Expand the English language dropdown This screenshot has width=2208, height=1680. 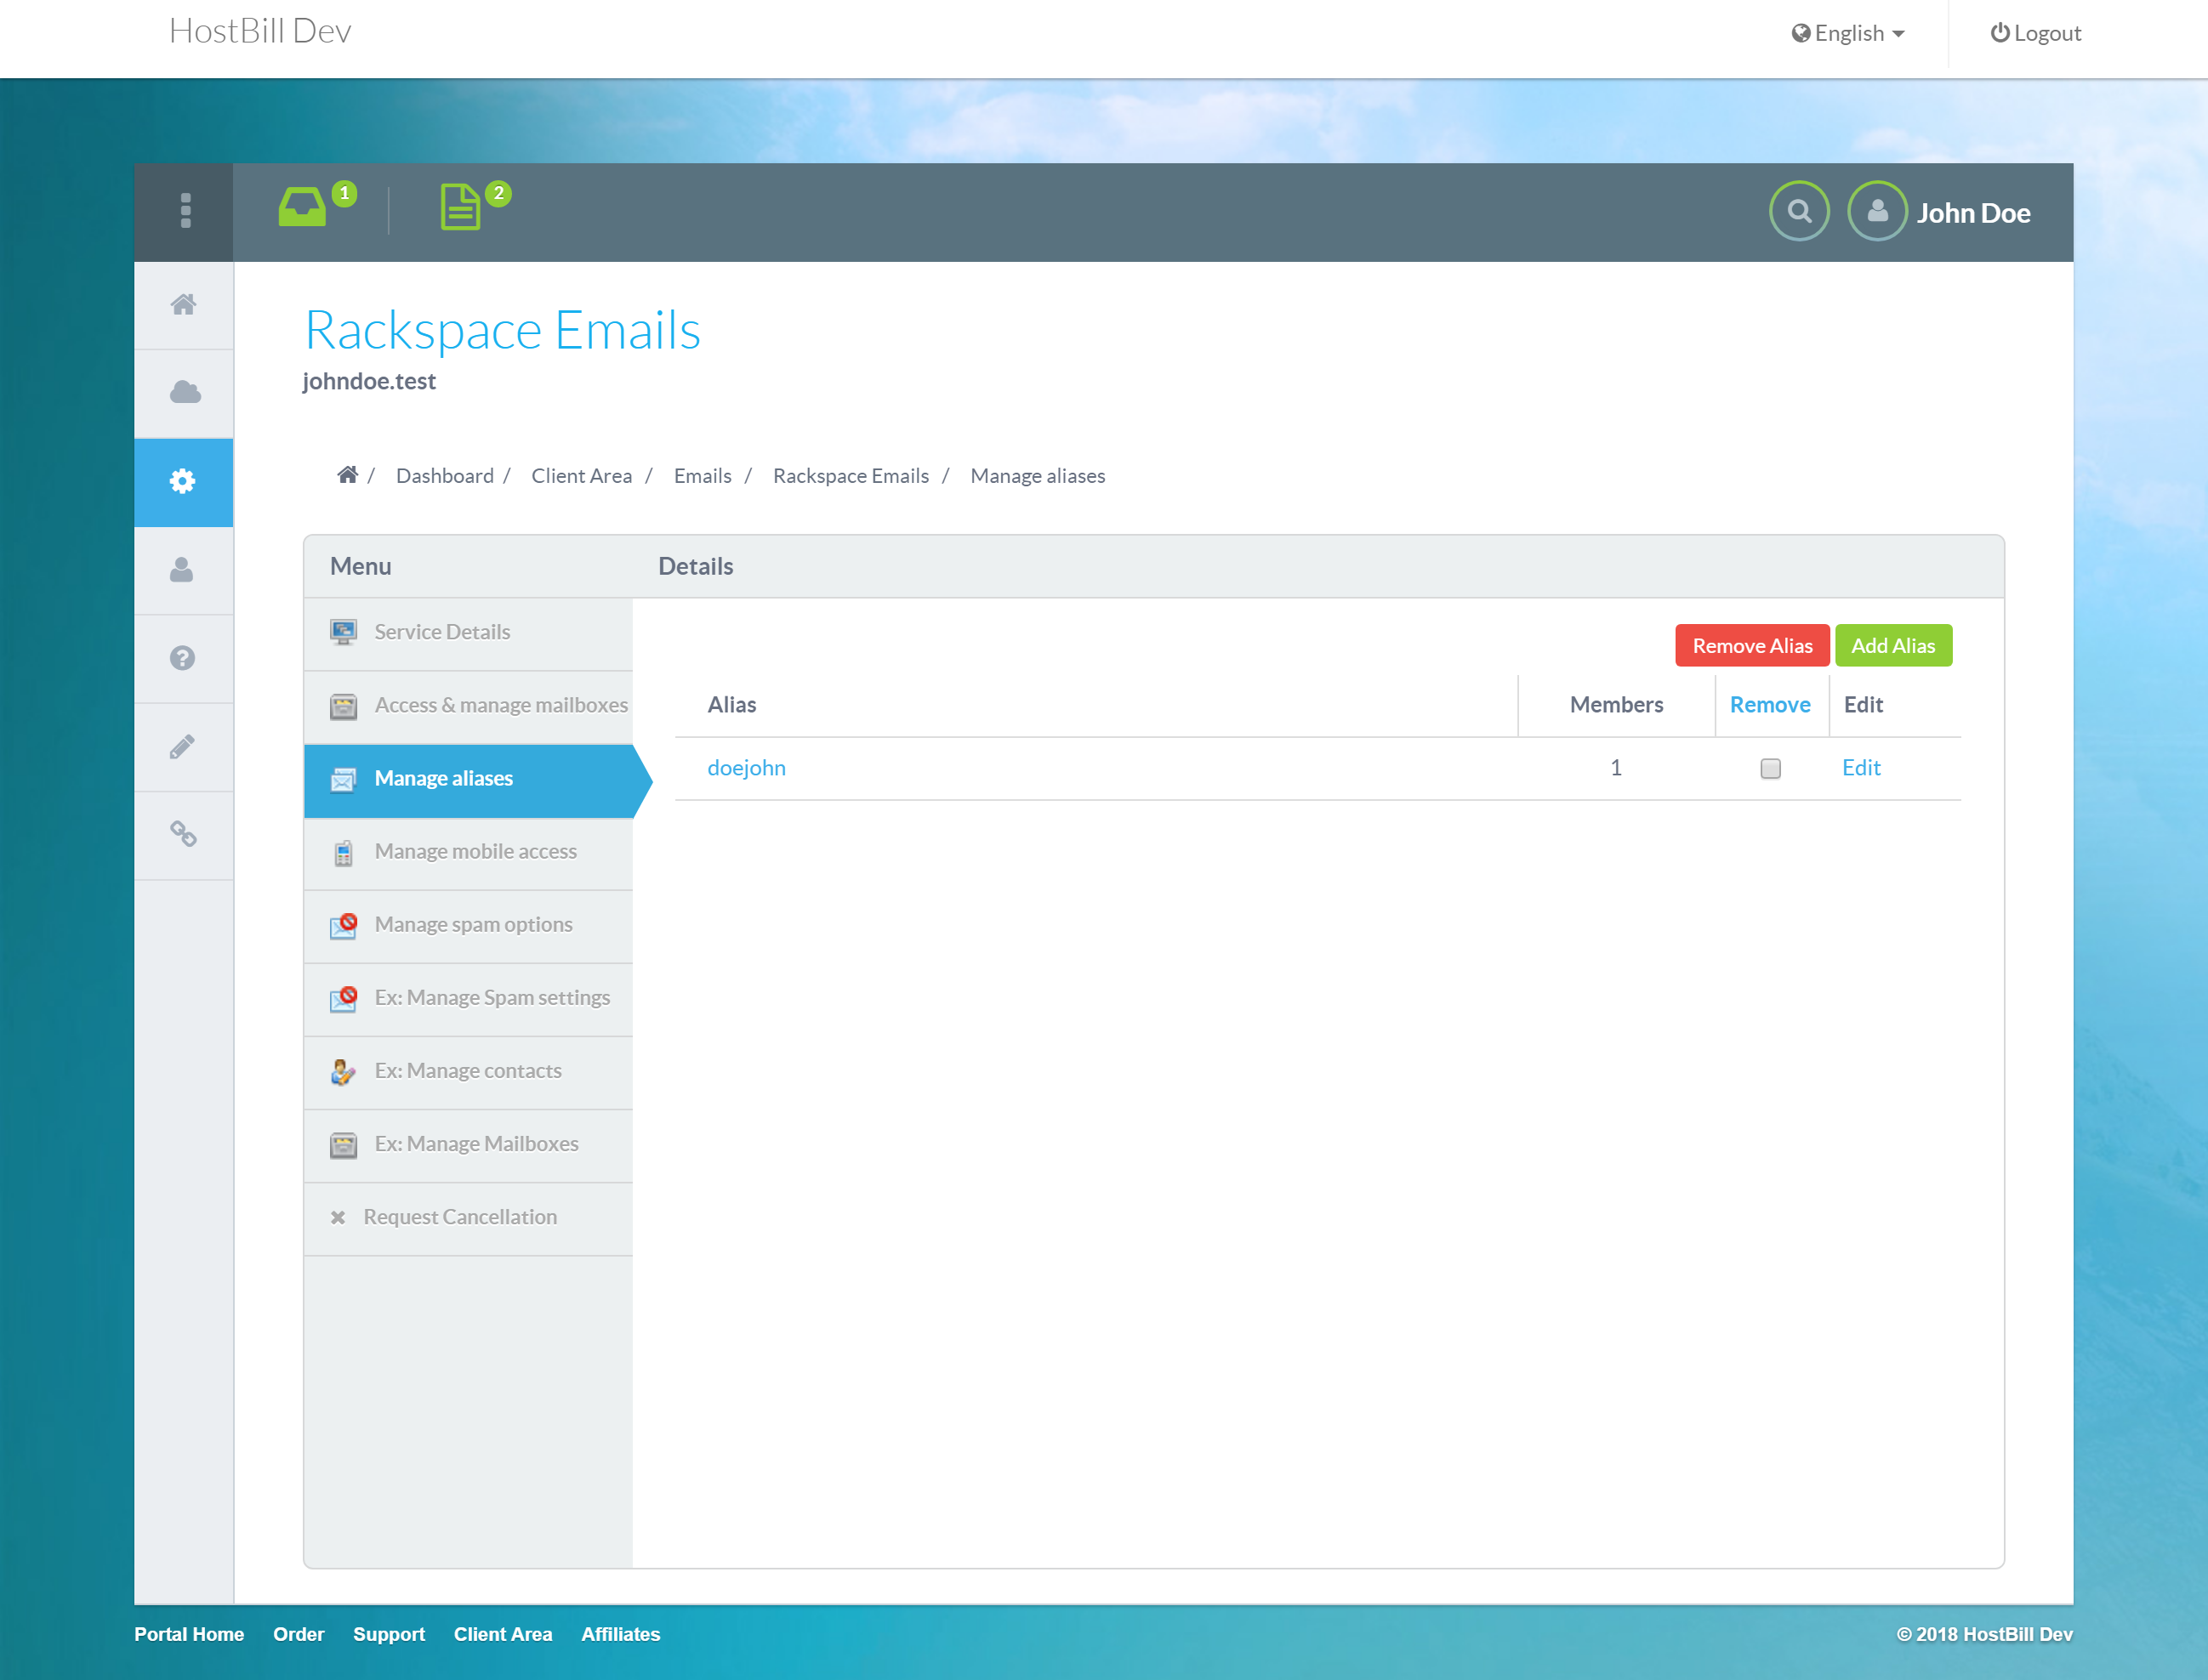tap(1848, 33)
